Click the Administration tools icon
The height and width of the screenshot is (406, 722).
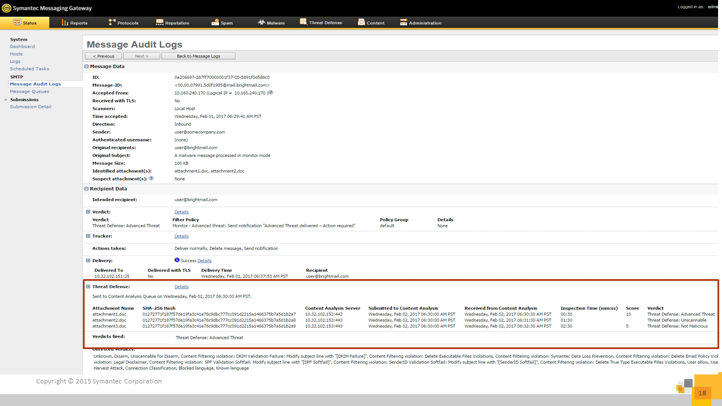(404, 23)
